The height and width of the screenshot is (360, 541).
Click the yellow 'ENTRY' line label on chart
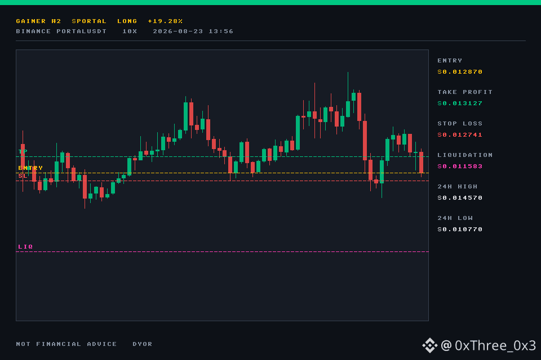(30, 168)
